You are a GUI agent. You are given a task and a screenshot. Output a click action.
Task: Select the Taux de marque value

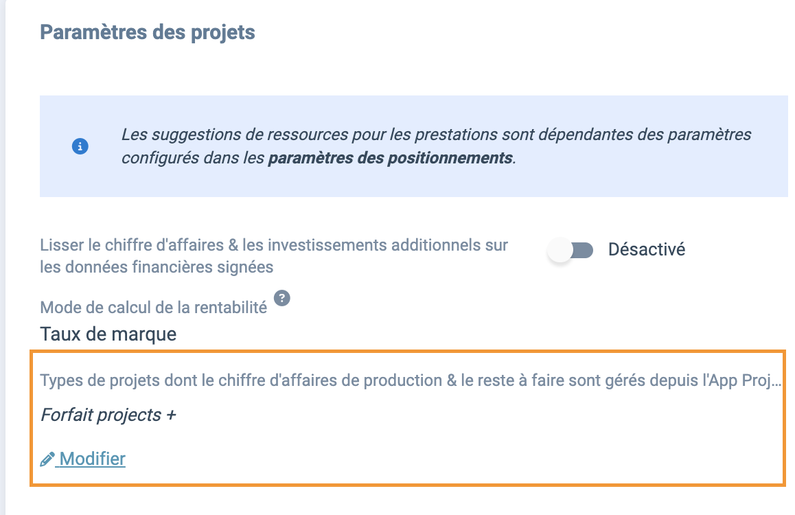coord(108,334)
